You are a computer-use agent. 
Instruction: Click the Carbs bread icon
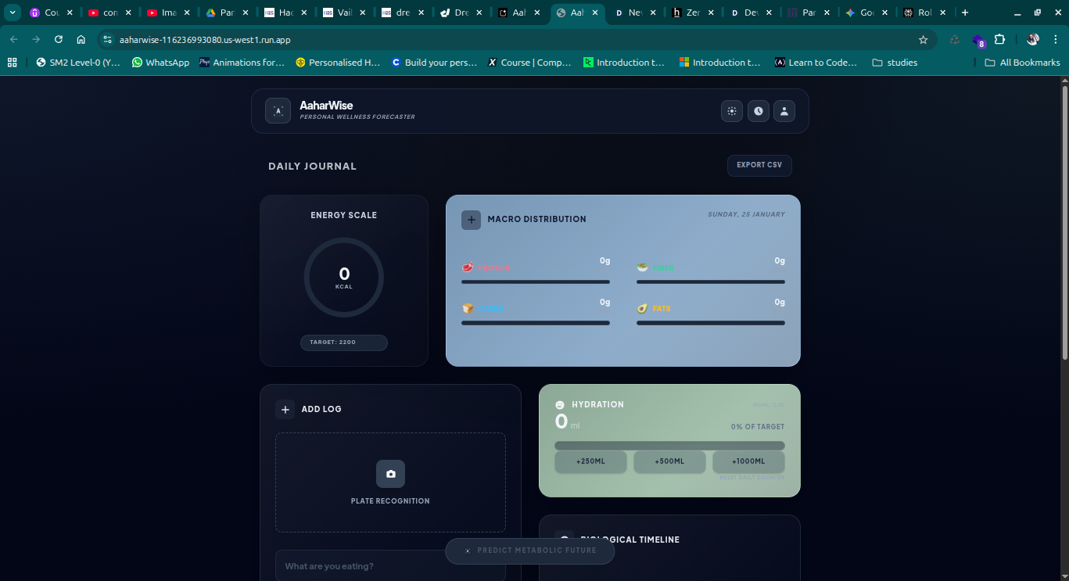(468, 308)
